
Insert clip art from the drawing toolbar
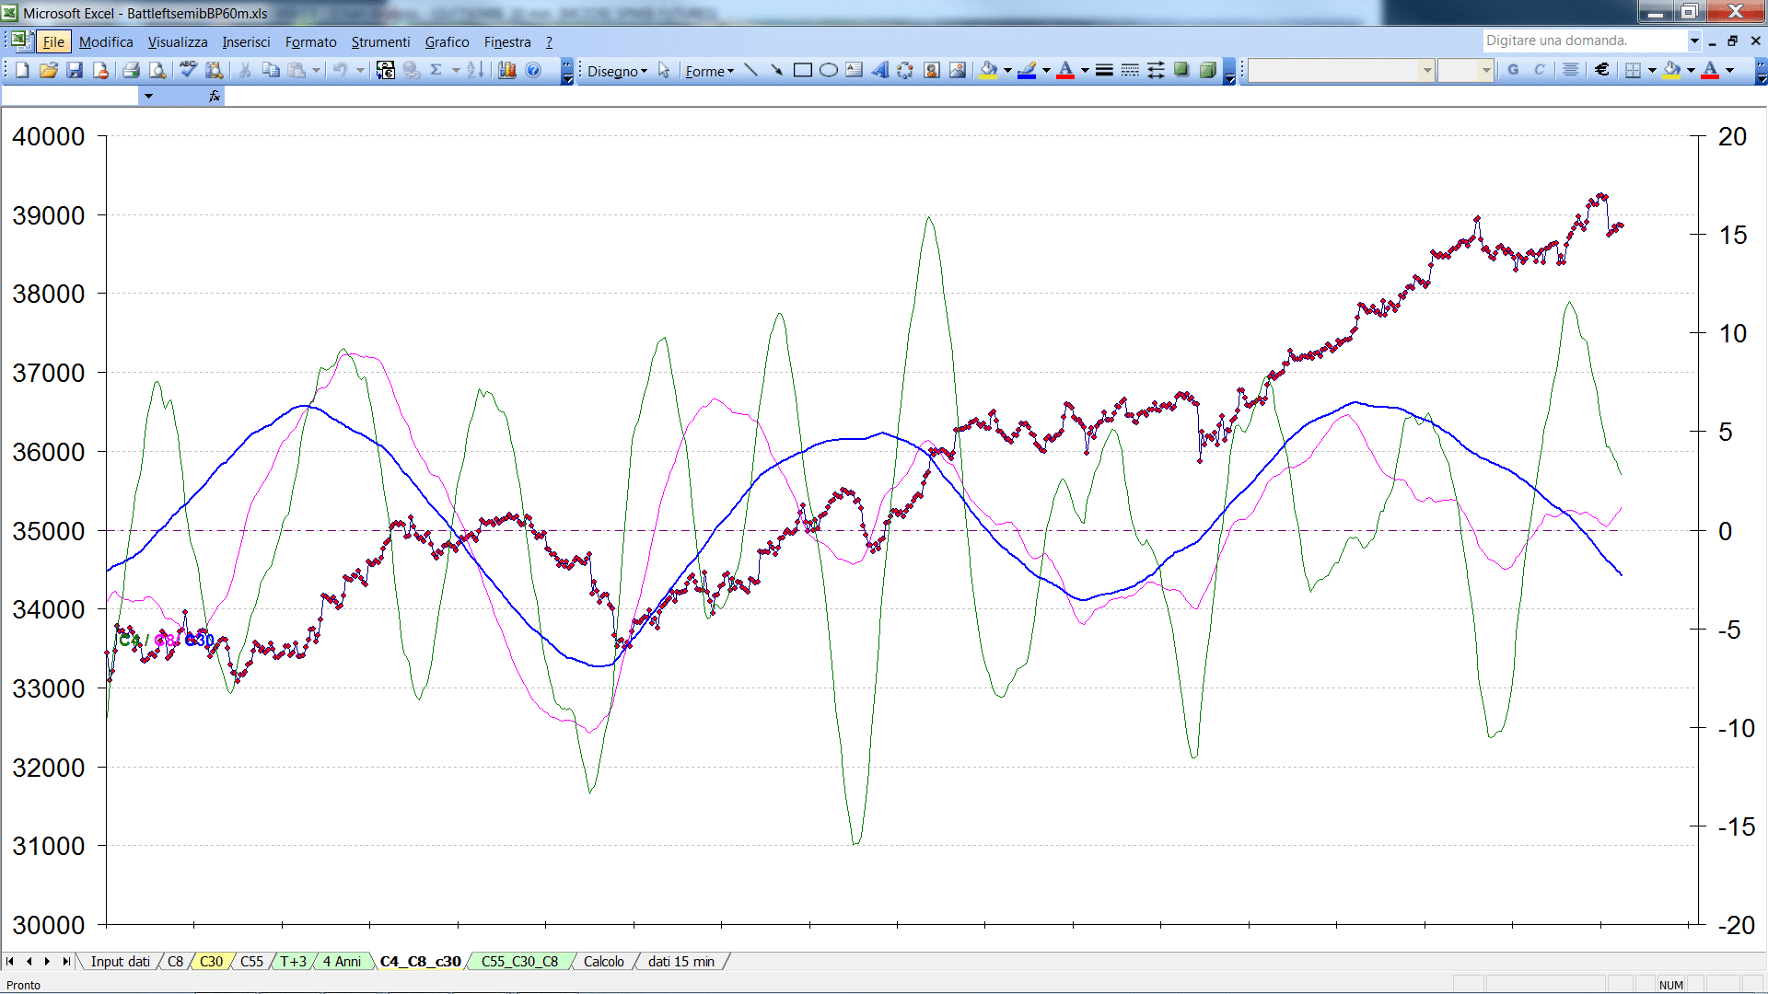click(932, 70)
